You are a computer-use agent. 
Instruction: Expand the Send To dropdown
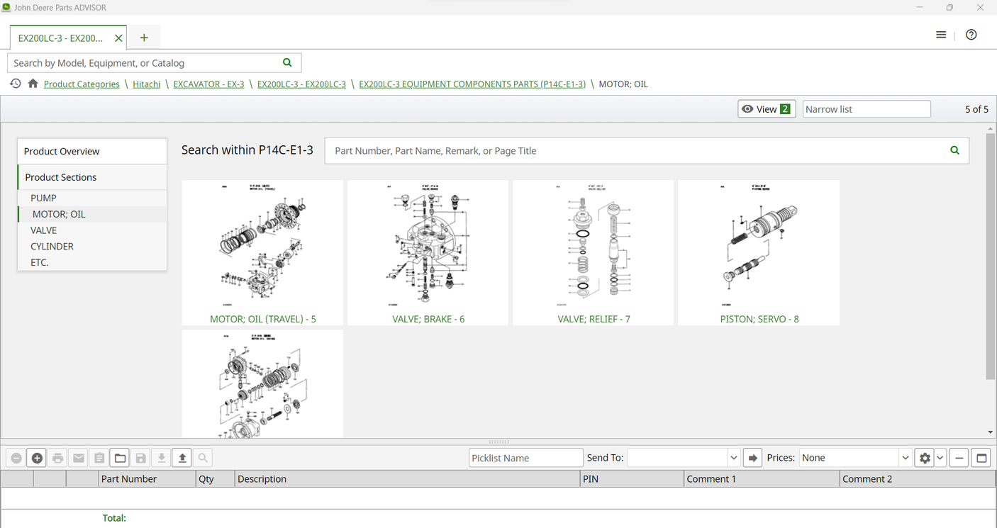click(733, 458)
